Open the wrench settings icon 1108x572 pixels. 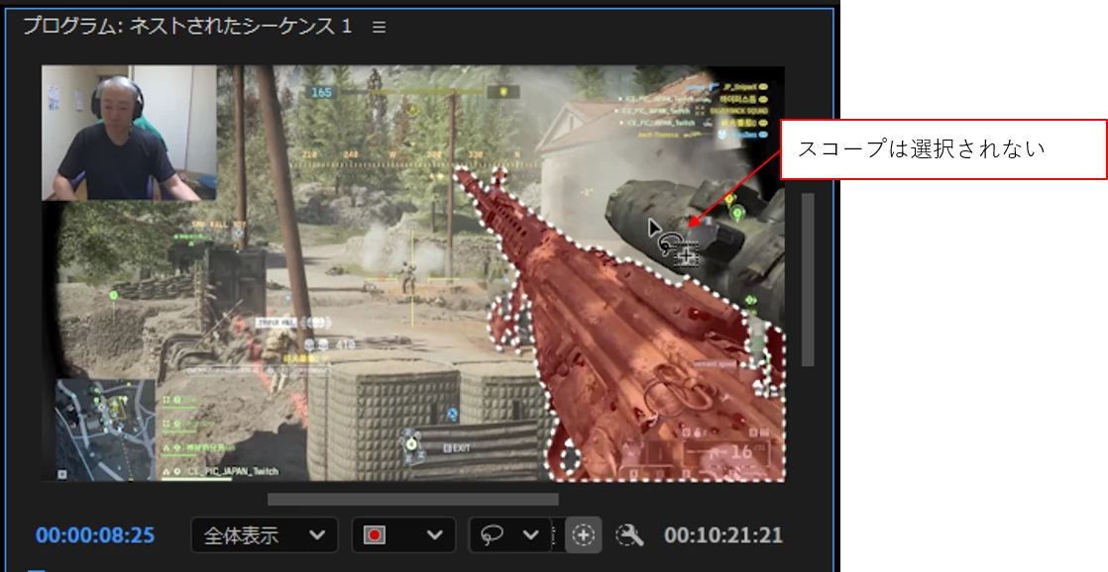click(629, 535)
